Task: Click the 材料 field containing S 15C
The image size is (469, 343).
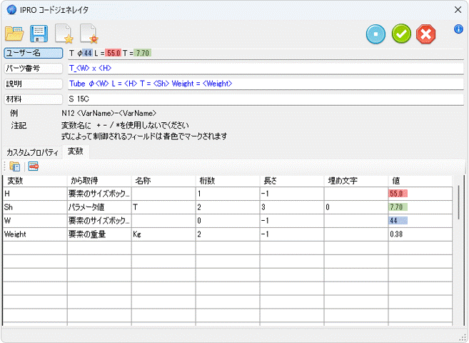Action: click(264, 99)
